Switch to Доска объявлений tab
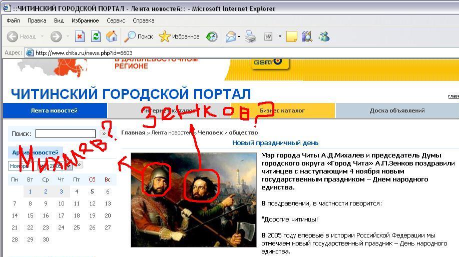The image size is (459, 257). pos(397,110)
